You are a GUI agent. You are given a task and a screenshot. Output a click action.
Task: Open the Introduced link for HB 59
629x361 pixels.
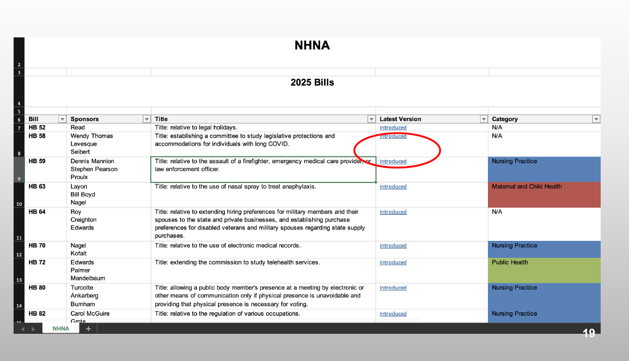tap(393, 162)
